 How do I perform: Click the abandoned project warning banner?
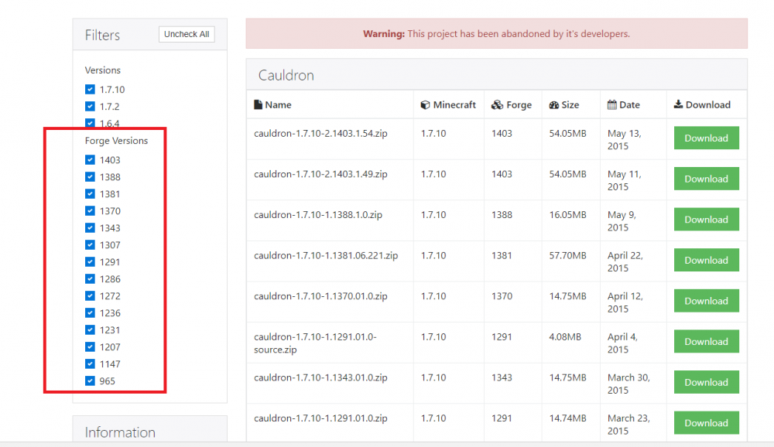click(497, 33)
